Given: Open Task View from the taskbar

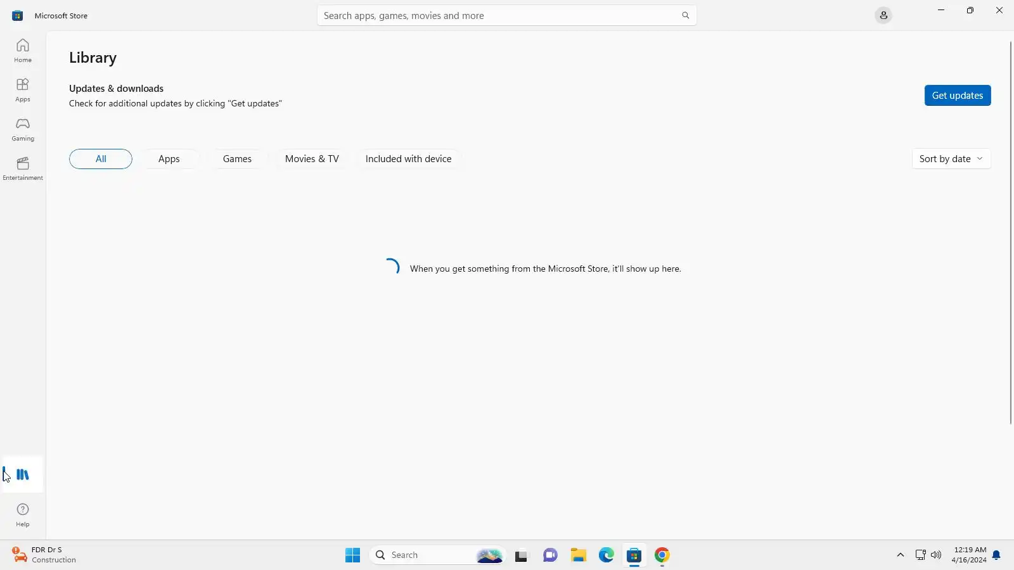Looking at the screenshot, I should coord(522,555).
